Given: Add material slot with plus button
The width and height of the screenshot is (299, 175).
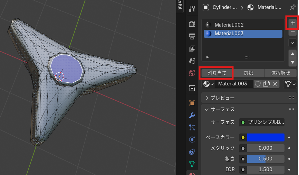Looking at the screenshot, I should coord(292,23).
